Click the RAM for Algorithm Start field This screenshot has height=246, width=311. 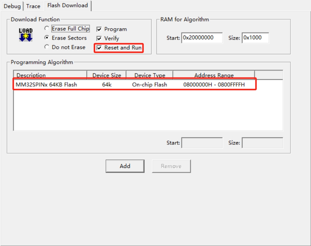(202, 38)
